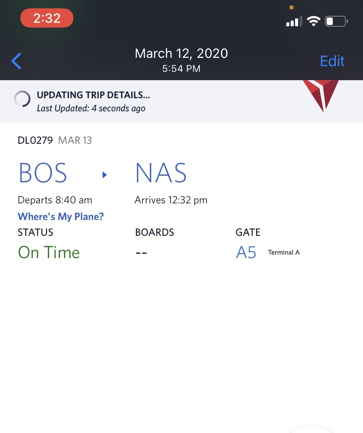Open the Where's My Plane? link
The width and height of the screenshot is (363, 433).
61,216
